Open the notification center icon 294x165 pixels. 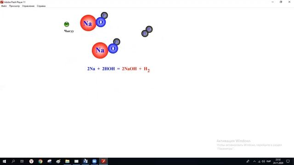(x=288, y=161)
